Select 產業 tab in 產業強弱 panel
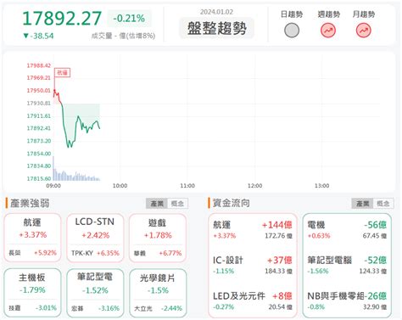402x320 pixels. (x=157, y=204)
